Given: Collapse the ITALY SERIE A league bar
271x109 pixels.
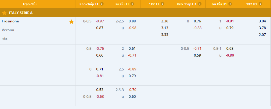Looking at the screenshot, I should click(x=135, y=13).
